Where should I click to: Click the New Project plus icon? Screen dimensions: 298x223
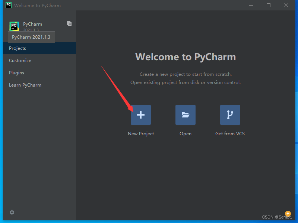click(x=141, y=115)
